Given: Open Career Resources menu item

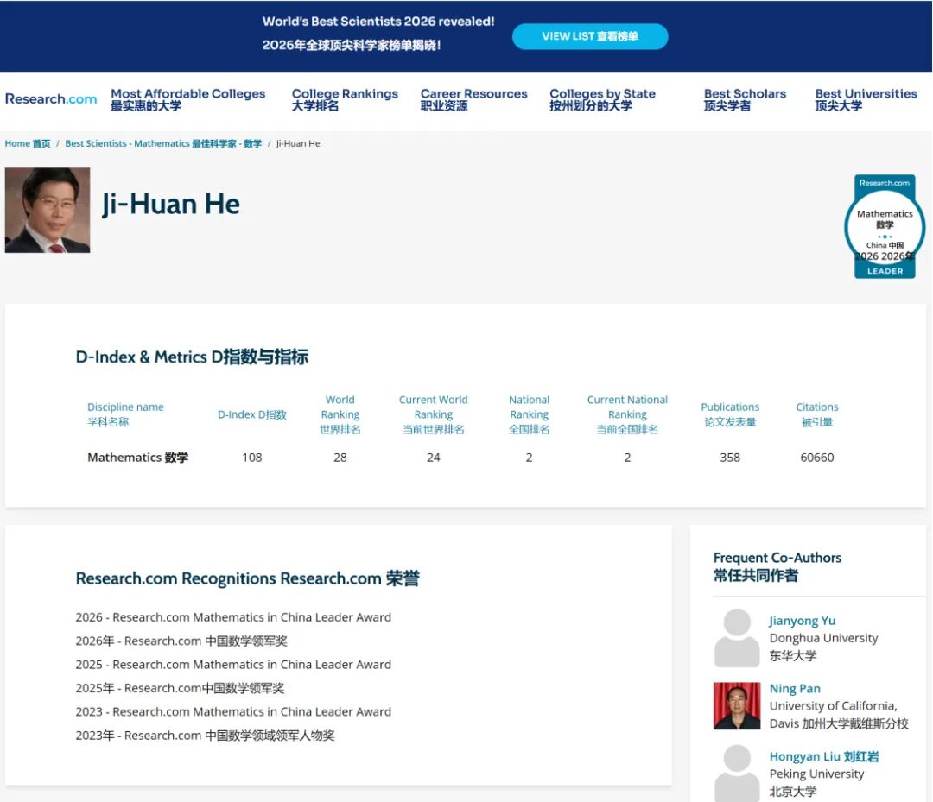Looking at the screenshot, I should pyautogui.click(x=473, y=99).
